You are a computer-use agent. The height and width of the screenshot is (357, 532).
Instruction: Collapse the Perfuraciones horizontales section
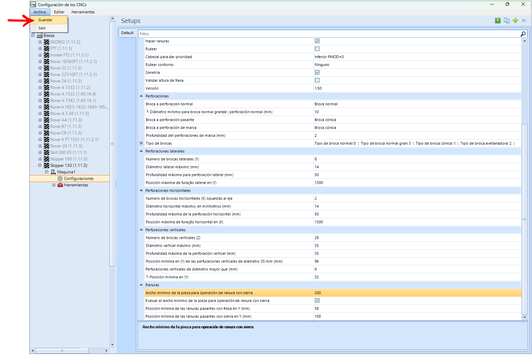141,190
